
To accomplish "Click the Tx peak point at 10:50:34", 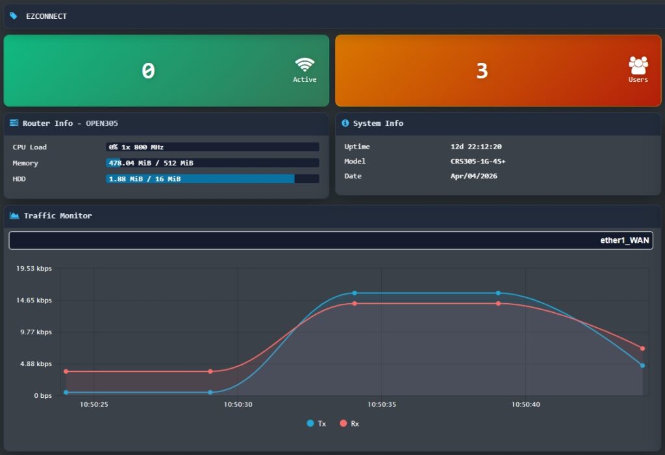I will pos(355,293).
